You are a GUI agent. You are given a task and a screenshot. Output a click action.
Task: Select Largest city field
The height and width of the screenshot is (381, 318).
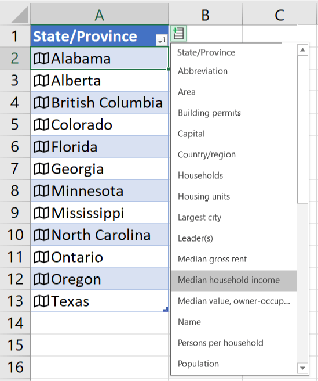[233, 217]
